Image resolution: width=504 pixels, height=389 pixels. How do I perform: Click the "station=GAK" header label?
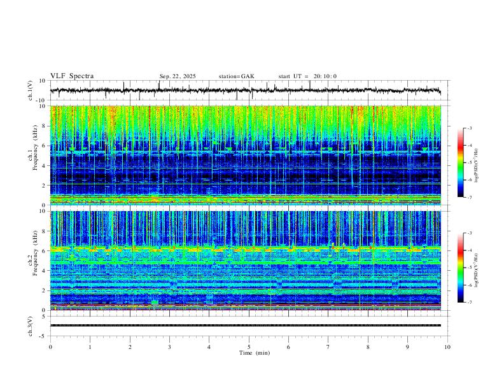coord(236,76)
